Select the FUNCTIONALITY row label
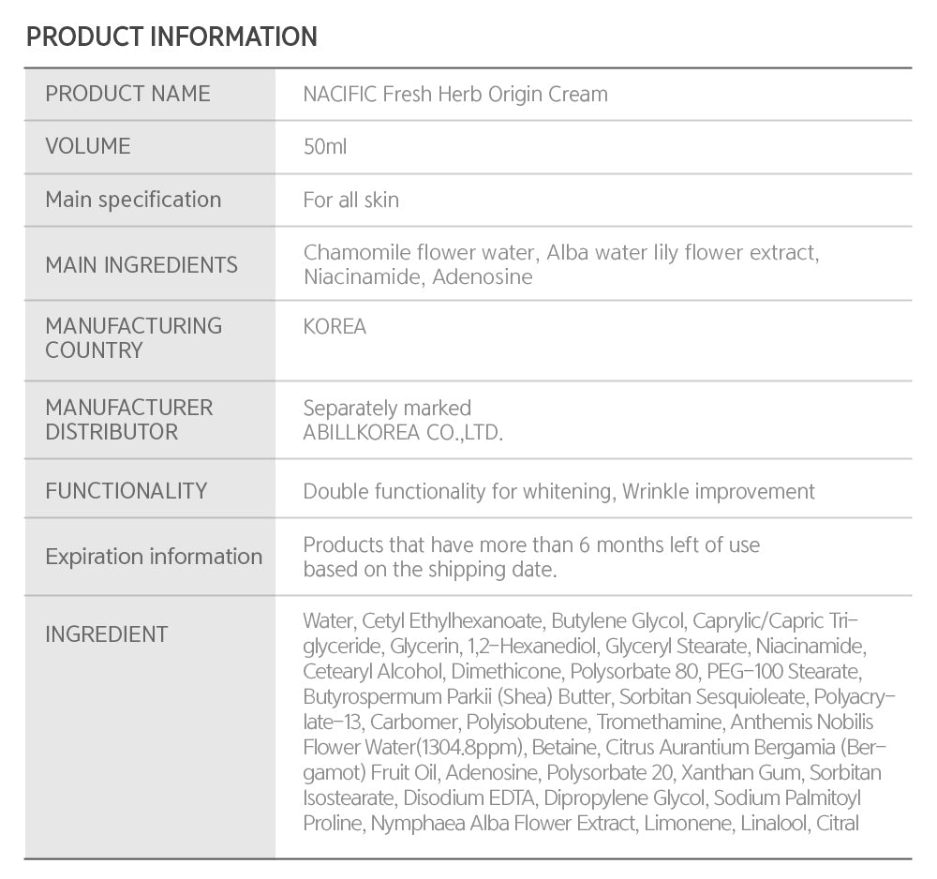Viewport: 937px width, 879px height. tap(126, 491)
